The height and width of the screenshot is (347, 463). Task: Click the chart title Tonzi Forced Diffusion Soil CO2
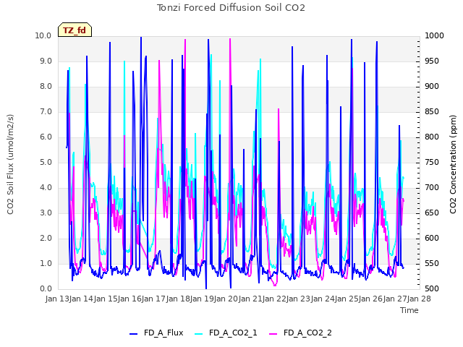pos(231,8)
